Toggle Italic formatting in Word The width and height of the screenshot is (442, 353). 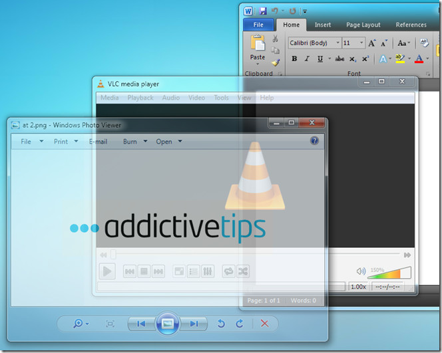point(307,59)
